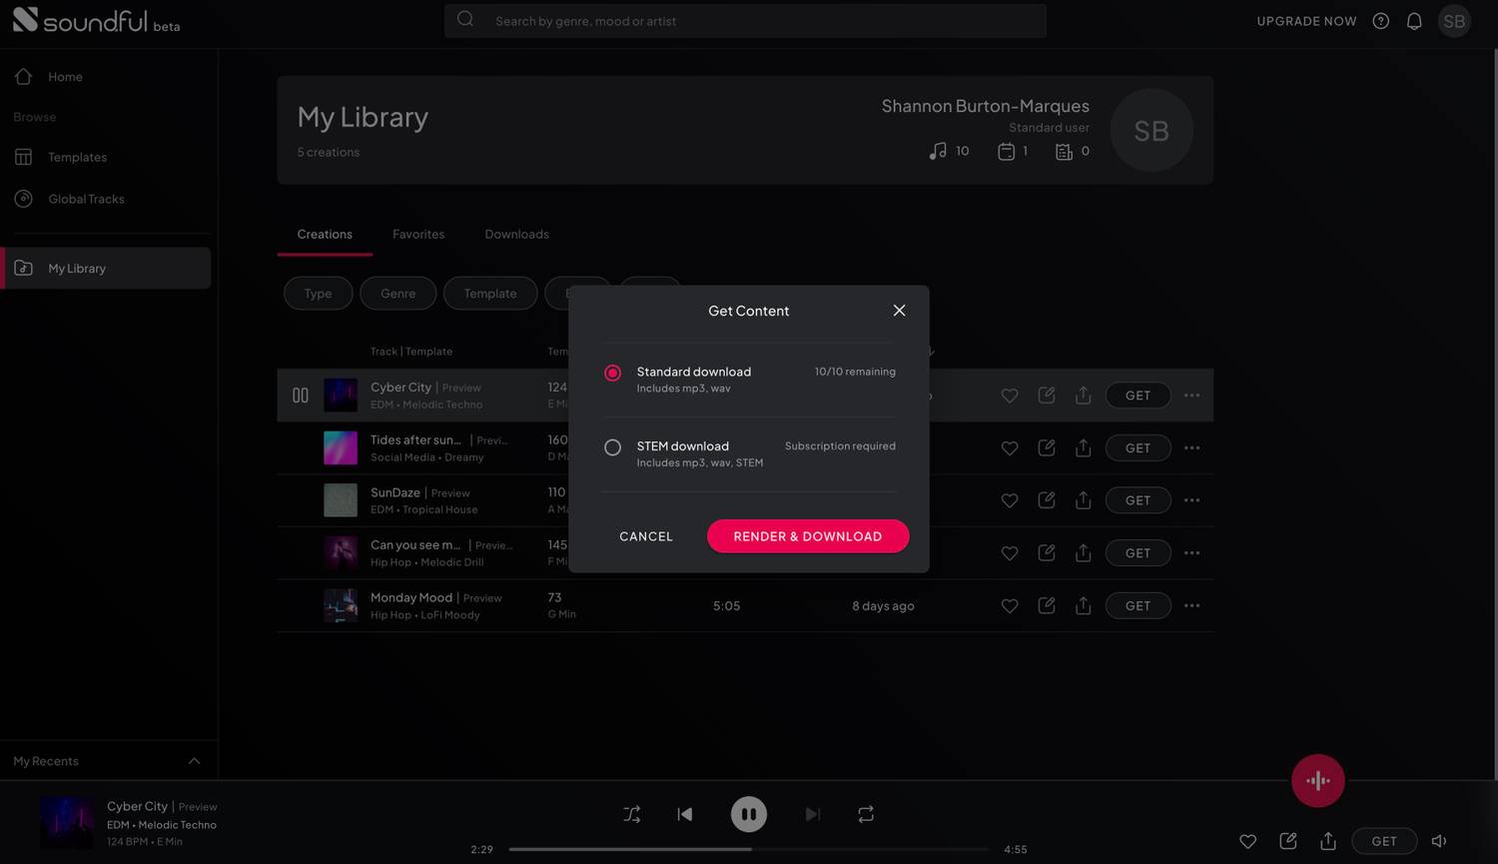Open more options for Tides after sun

coord(1191,448)
